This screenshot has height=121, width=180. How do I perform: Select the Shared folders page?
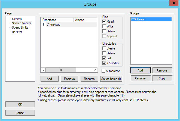(22, 23)
